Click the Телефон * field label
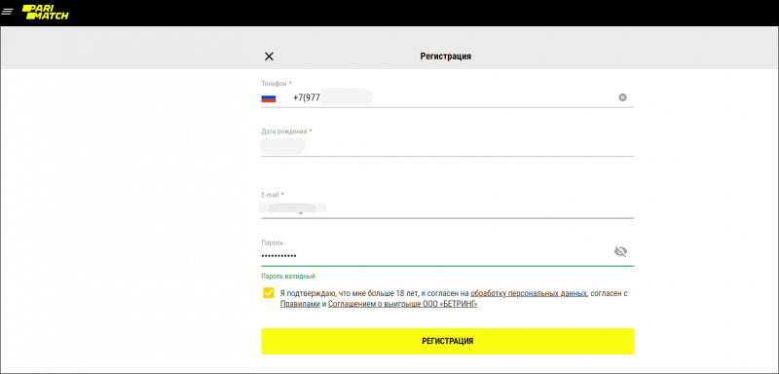 point(277,84)
